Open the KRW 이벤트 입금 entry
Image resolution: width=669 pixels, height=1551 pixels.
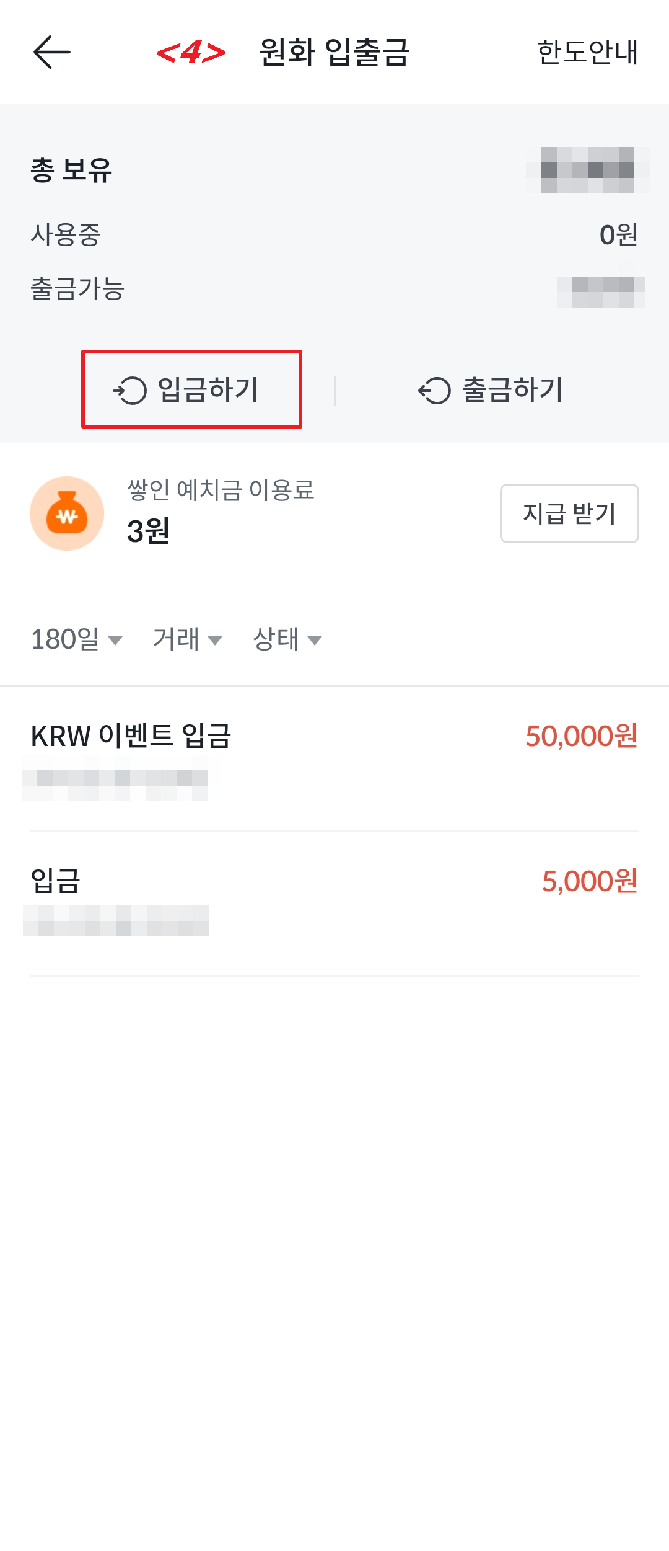[x=334, y=759]
